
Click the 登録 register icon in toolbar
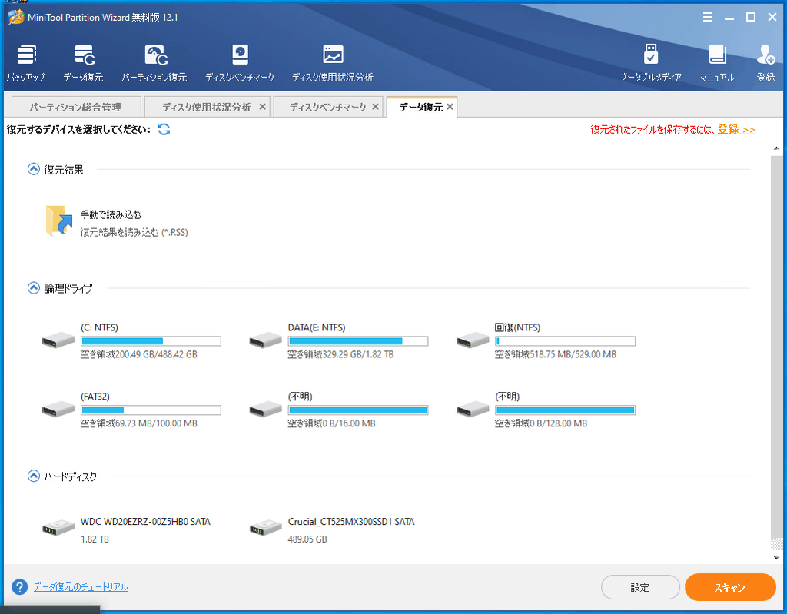[765, 63]
